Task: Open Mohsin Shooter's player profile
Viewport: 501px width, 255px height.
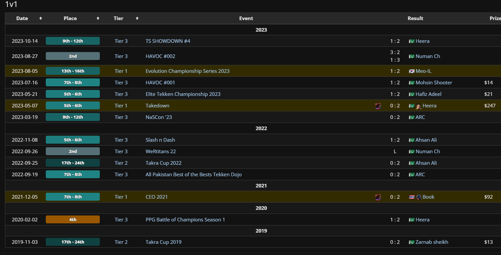Action: 434,83
